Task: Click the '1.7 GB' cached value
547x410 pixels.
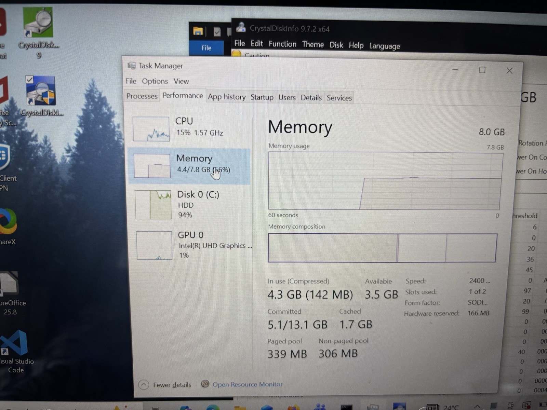Action: point(356,324)
